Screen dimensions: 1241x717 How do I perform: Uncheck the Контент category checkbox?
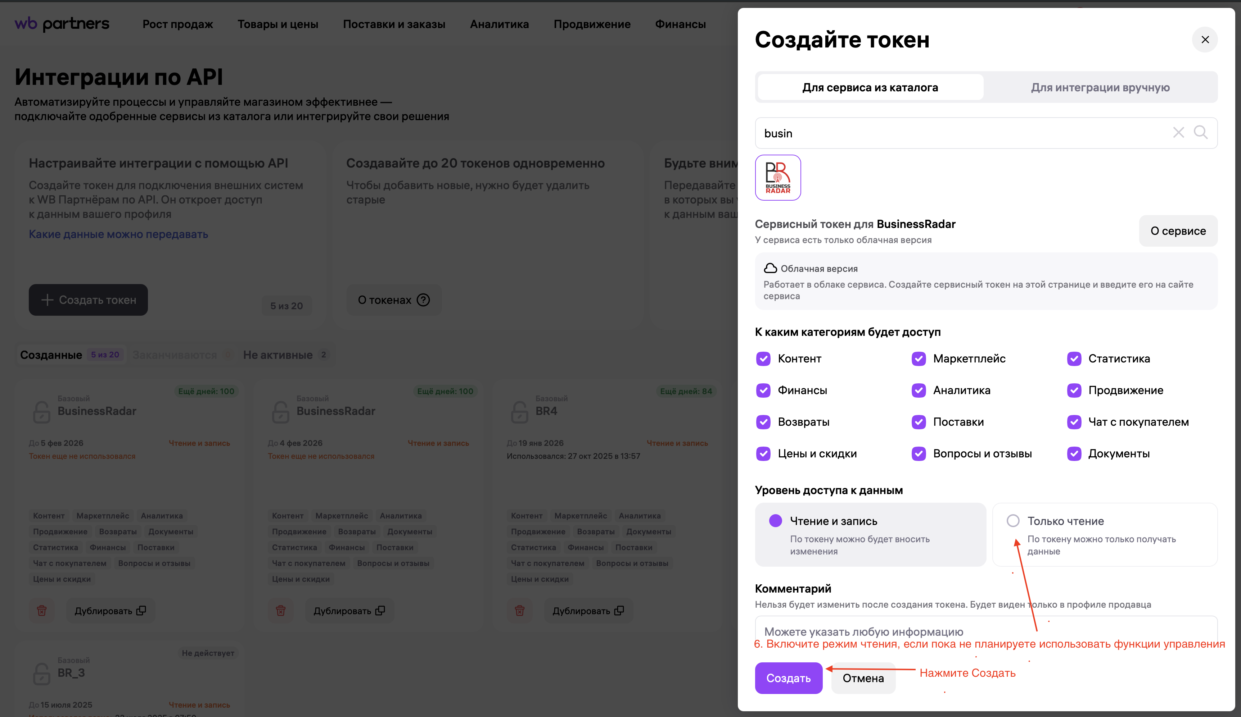(x=763, y=359)
